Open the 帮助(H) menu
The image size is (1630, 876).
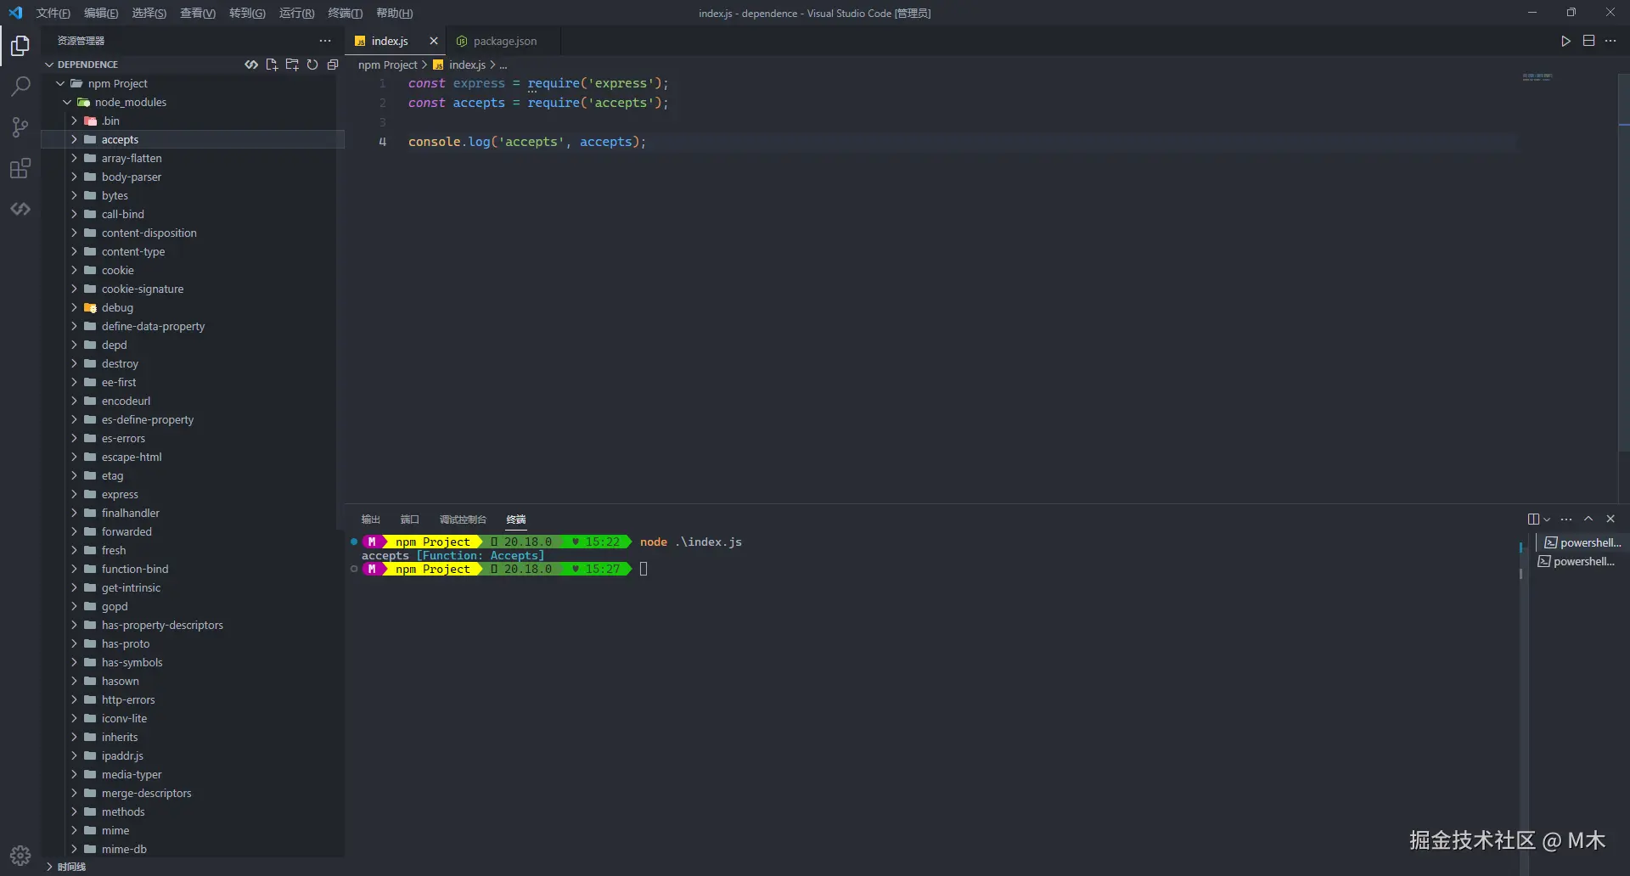394,13
